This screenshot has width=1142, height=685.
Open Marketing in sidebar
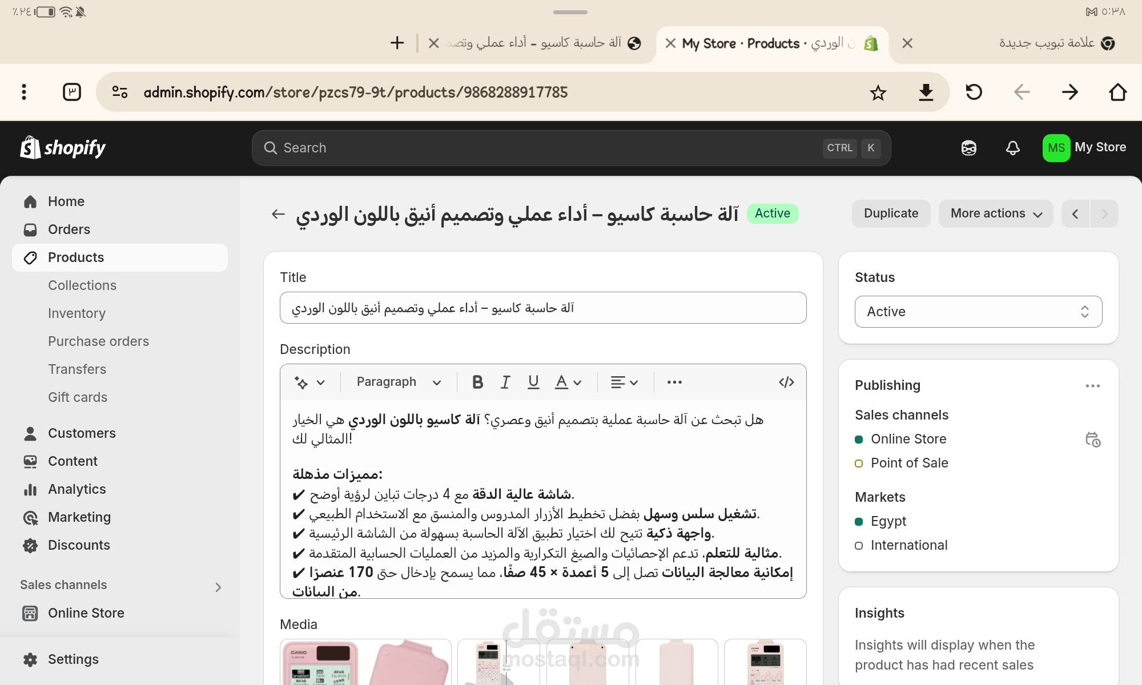pos(120,517)
